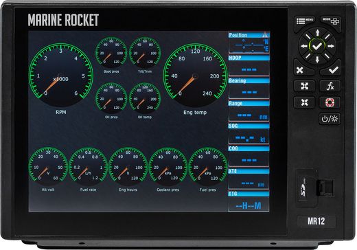Open the MENU hardware button
This screenshot has width=357, height=250.
[305, 21]
